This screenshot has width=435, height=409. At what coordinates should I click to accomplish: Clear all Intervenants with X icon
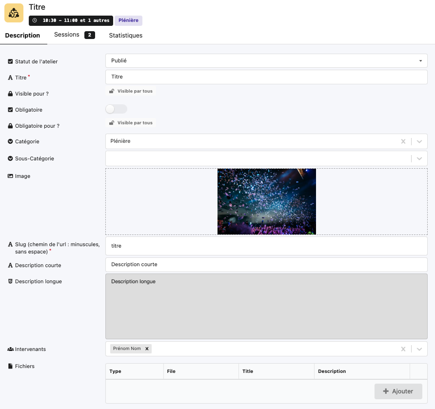[x=403, y=349]
